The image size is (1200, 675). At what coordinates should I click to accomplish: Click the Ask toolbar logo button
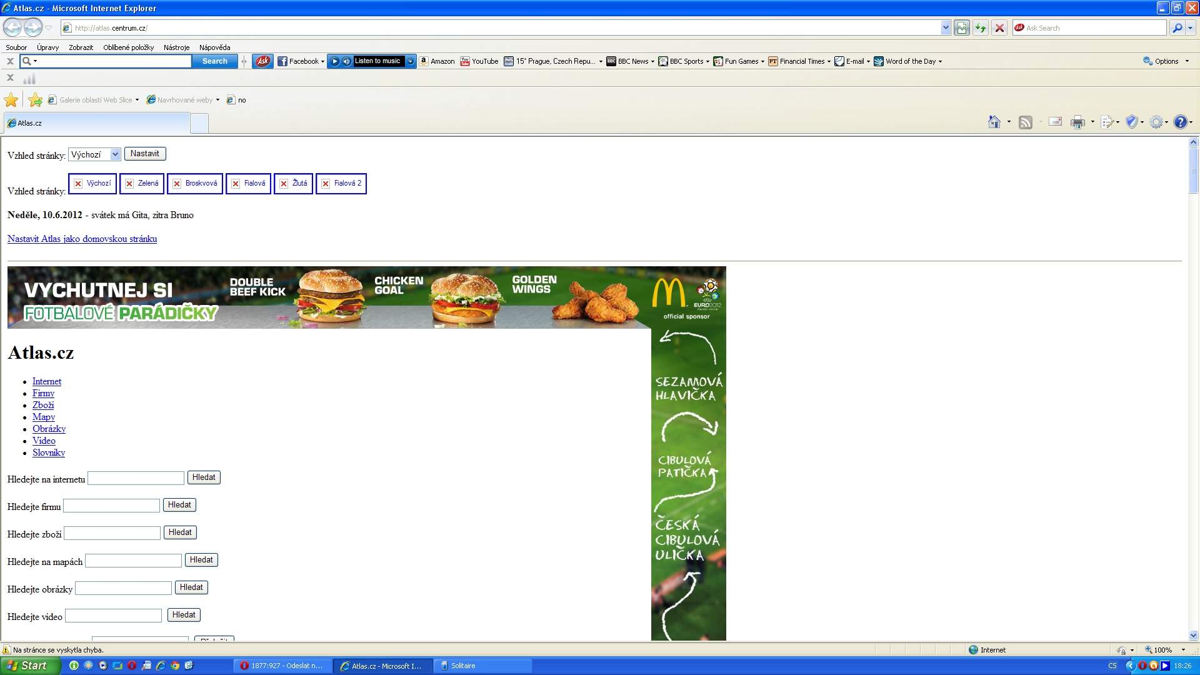click(x=263, y=61)
